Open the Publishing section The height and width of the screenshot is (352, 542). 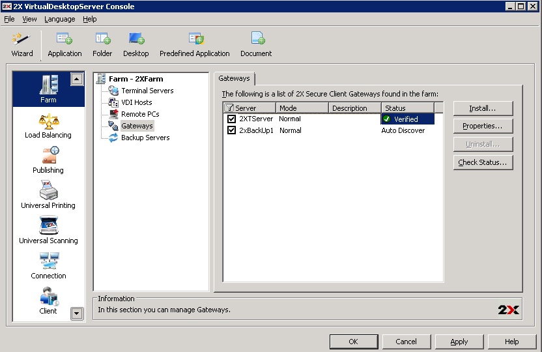(48, 160)
